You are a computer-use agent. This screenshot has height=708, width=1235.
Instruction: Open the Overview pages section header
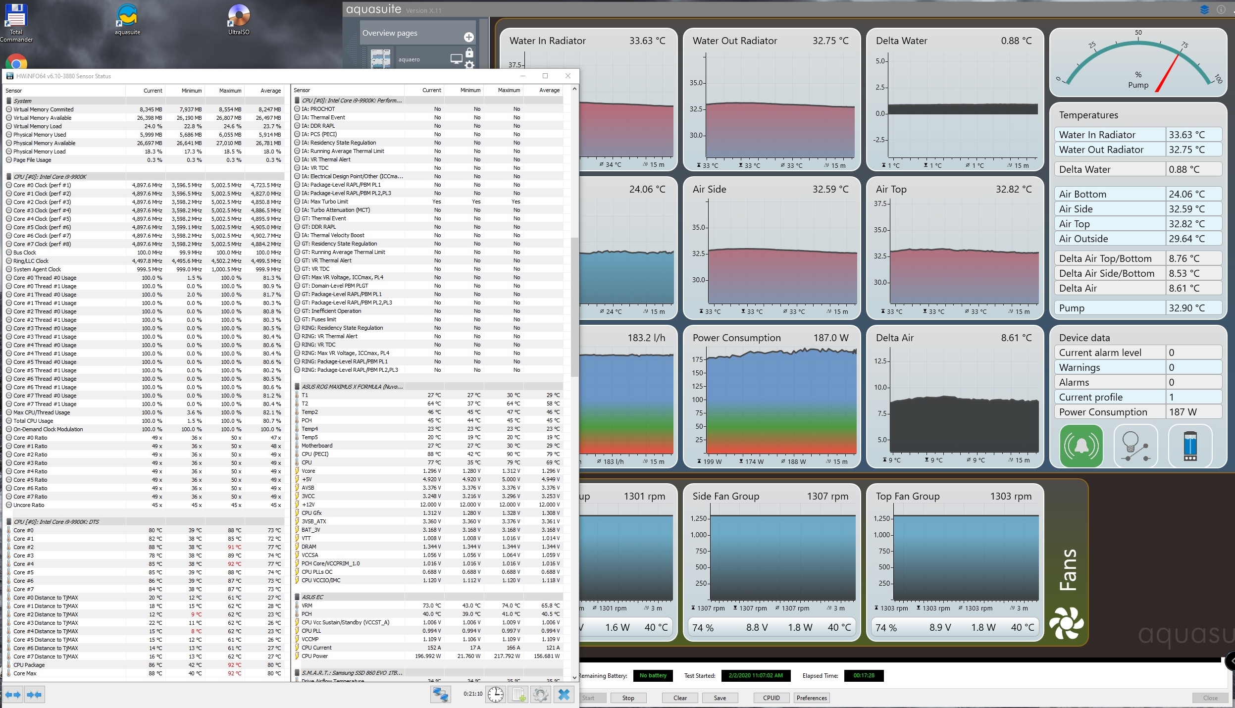[390, 33]
